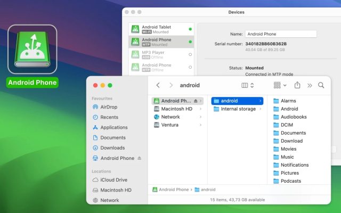
Task: Open the Documents folder in third column
Action: coord(290,133)
